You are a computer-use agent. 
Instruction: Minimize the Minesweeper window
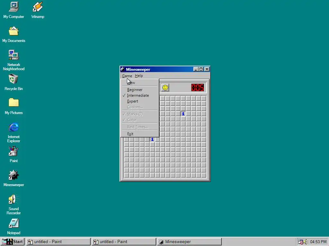point(196,69)
